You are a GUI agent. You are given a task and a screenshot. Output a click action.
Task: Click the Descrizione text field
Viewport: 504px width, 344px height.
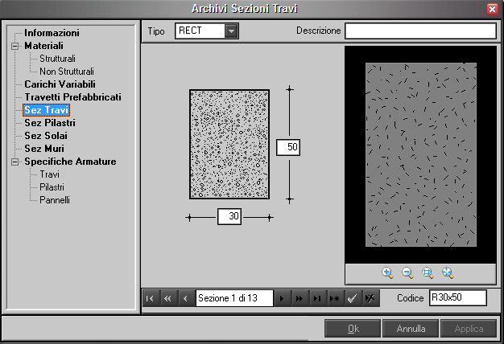click(x=420, y=31)
